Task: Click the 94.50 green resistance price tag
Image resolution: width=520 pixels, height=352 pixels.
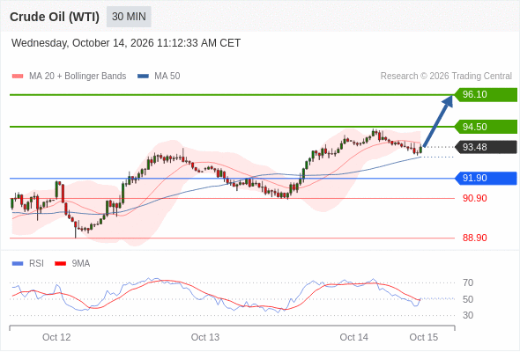Action: pos(486,127)
